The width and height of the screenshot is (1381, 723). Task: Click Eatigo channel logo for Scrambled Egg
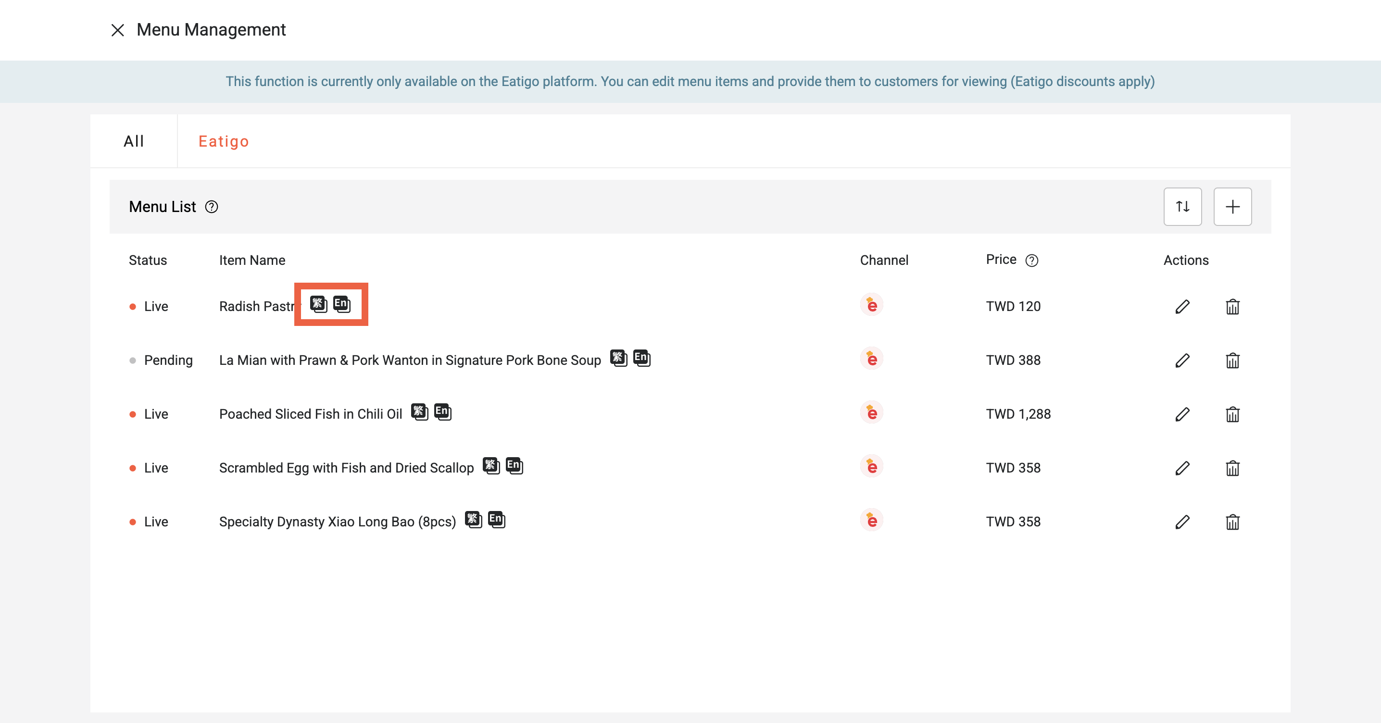tap(872, 466)
